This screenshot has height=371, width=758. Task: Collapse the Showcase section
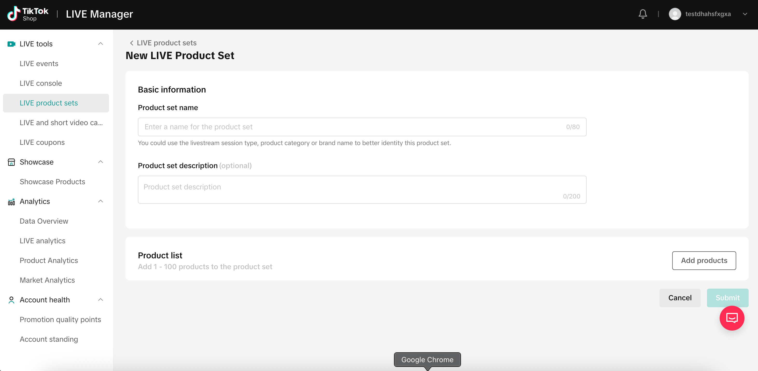click(100, 162)
